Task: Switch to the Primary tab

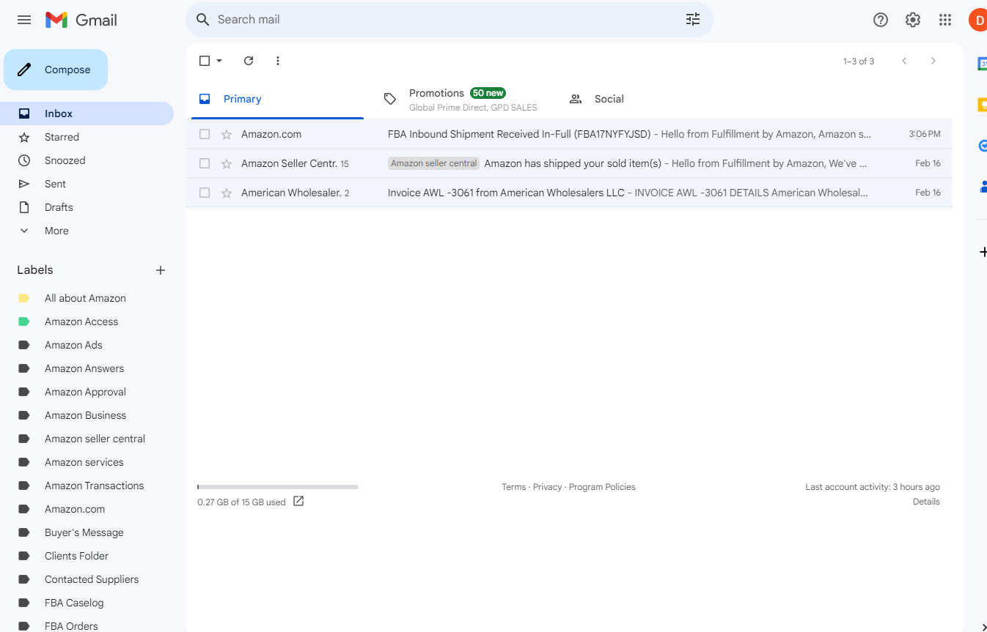Action: pos(277,99)
